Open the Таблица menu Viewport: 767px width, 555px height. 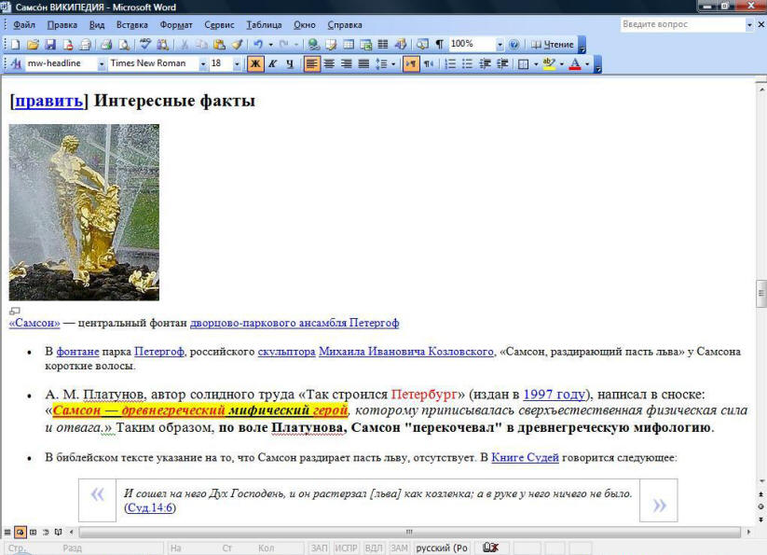pos(264,25)
